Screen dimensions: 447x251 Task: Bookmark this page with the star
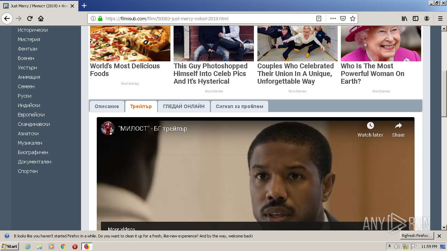[353, 18]
